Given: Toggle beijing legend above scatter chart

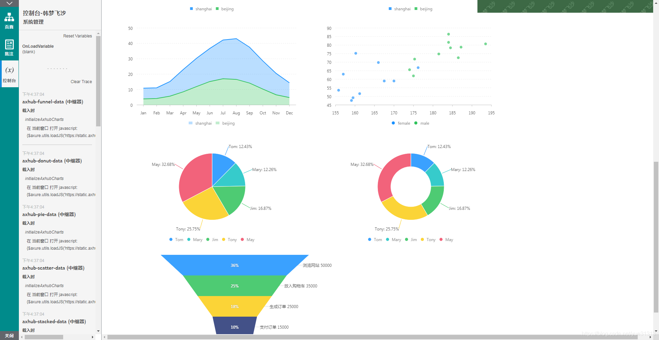Looking at the screenshot, I should coord(424,9).
